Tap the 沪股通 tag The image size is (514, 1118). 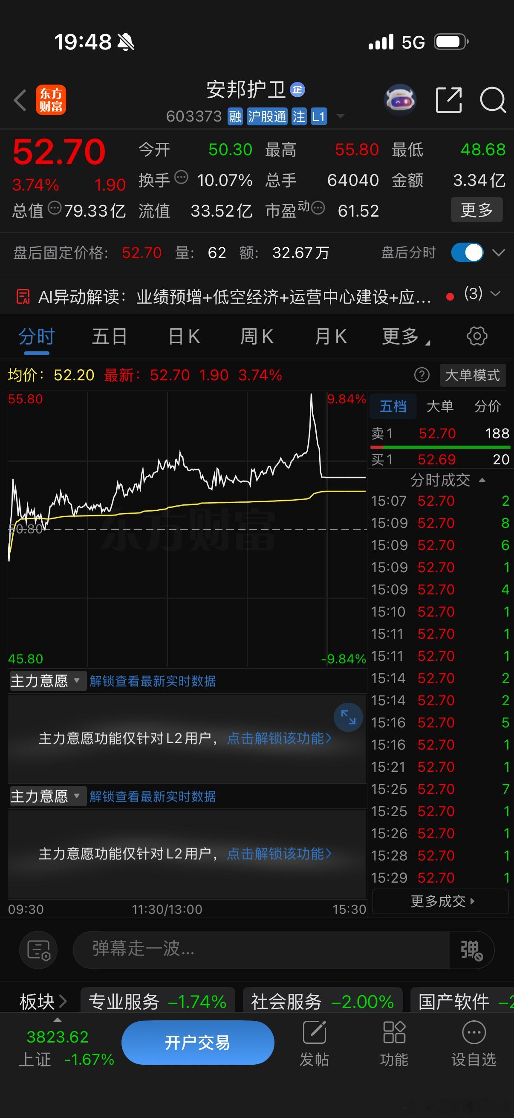[267, 116]
